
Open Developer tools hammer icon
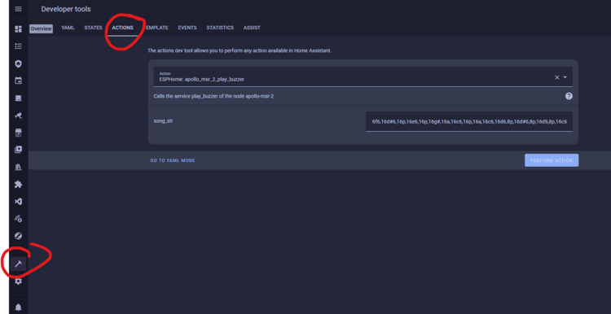point(18,264)
